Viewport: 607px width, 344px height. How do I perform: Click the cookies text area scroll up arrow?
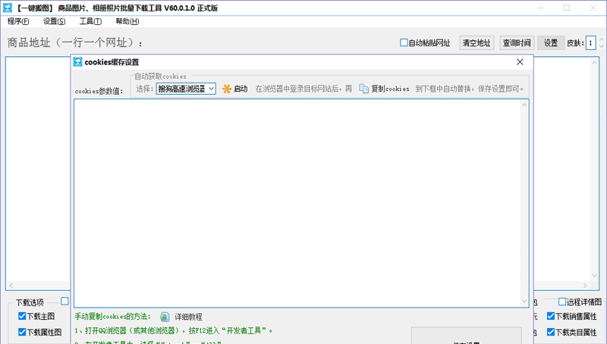(524, 105)
